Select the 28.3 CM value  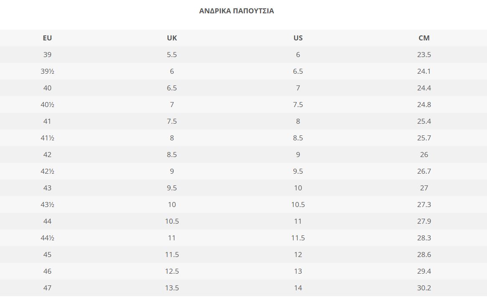(x=424, y=238)
